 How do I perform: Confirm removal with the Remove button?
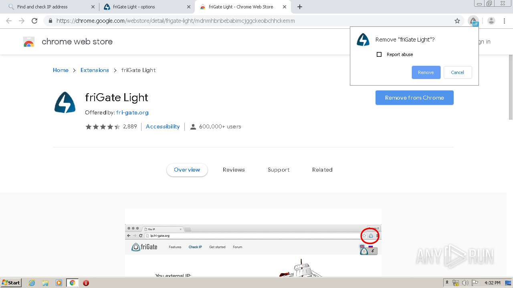[426, 72]
